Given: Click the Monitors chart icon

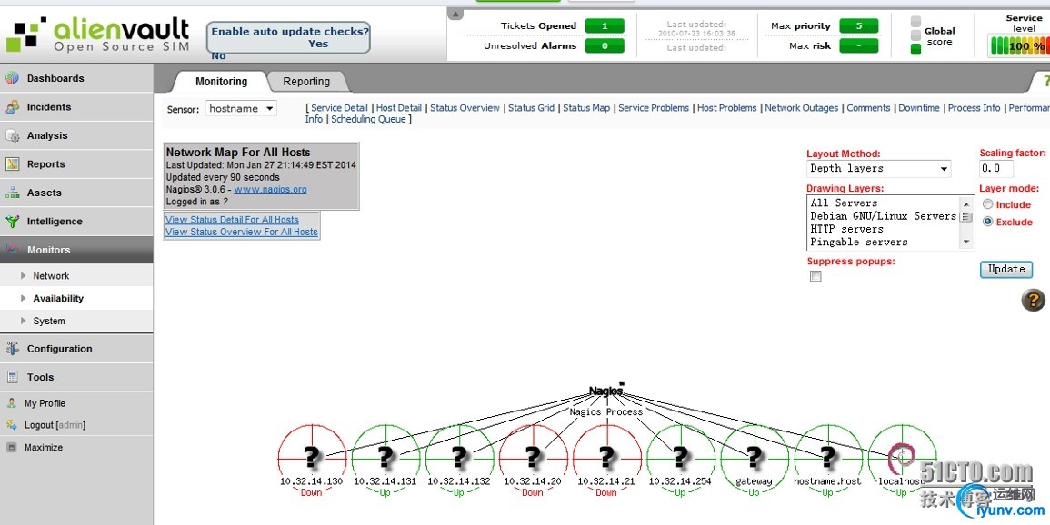Looking at the screenshot, I should [x=12, y=250].
